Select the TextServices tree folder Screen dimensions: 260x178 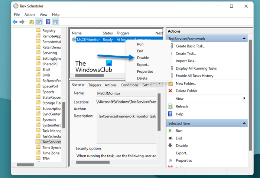tap(48, 142)
